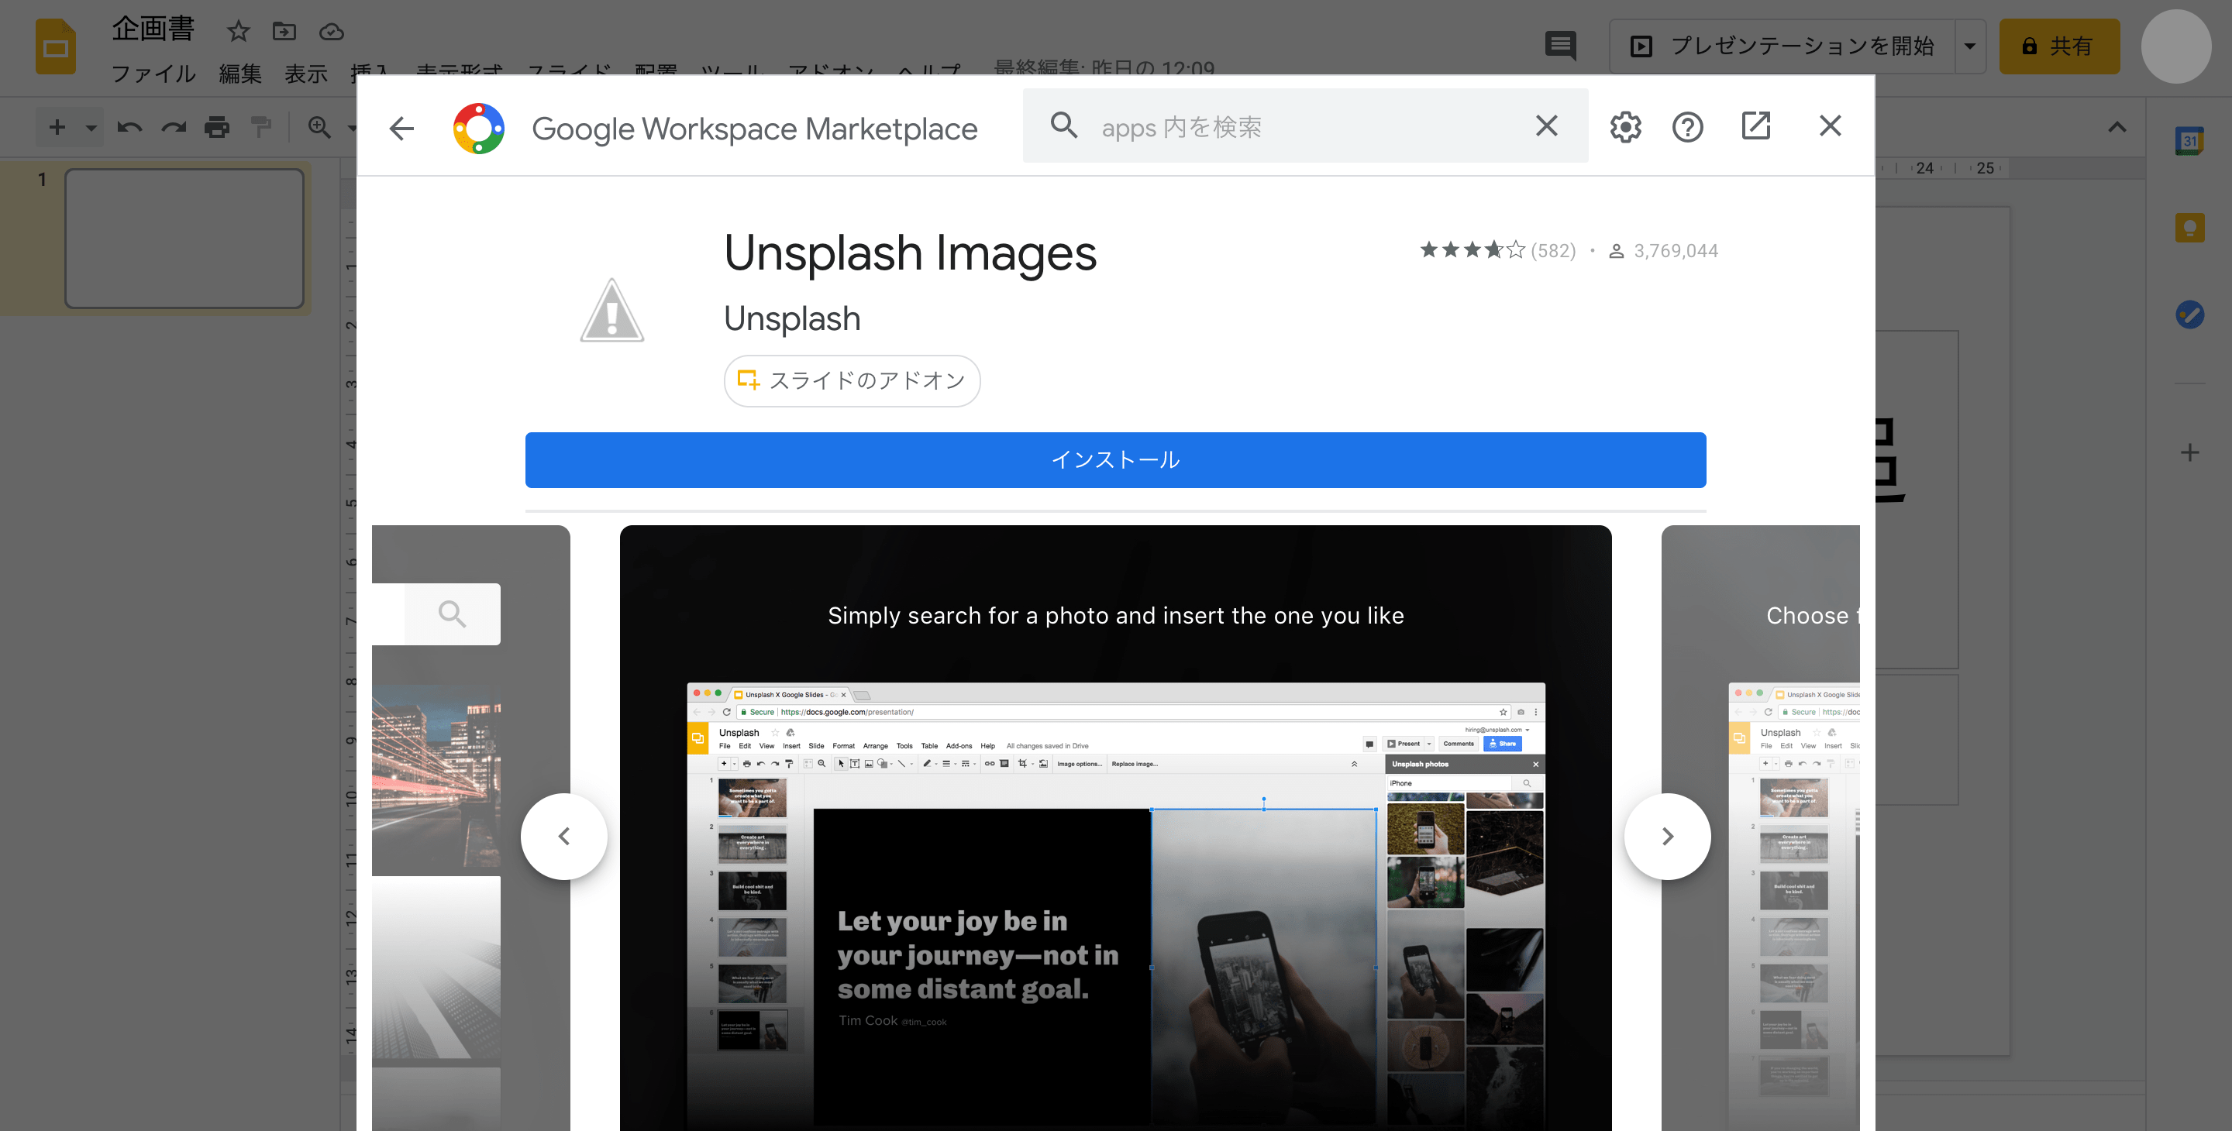Image resolution: width=2232 pixels, height=1131 pixels.
Task: Redo the last action
Action: 174,128
